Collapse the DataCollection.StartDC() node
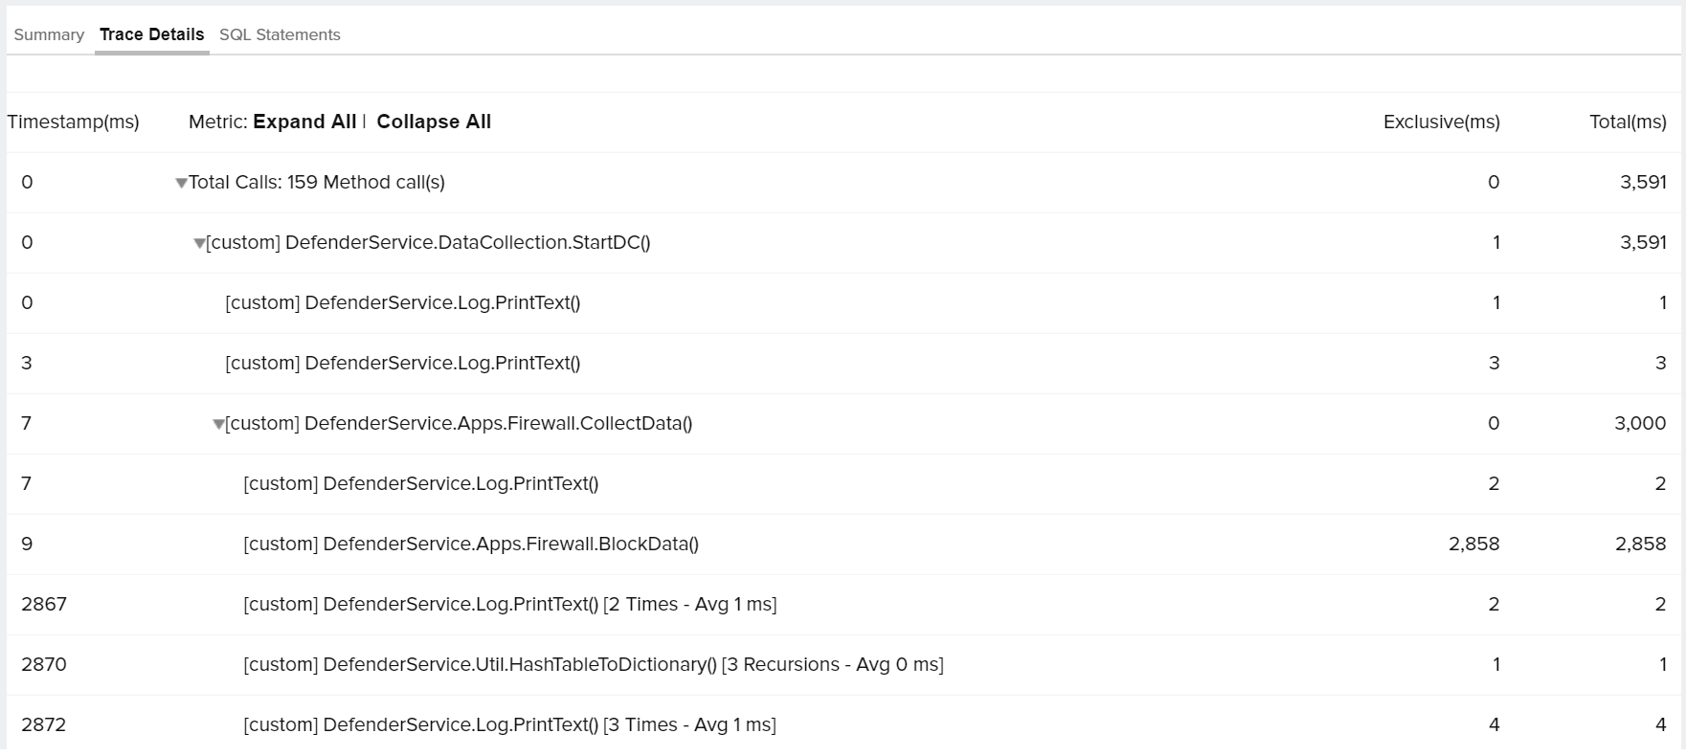 (x=199, y=243)
